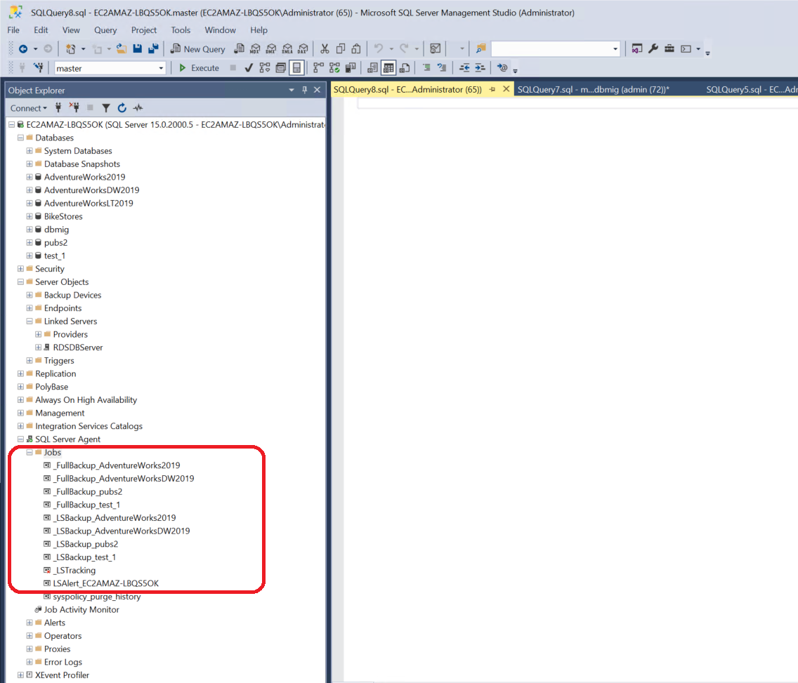Toggle Results to Text icon
The height and width of the screenshot is (683, 798).
[372, 68]
